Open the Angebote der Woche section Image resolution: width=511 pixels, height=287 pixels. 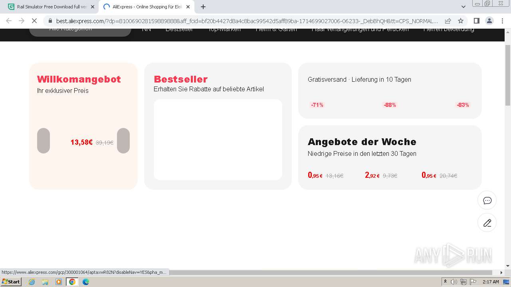click(362, 142)
